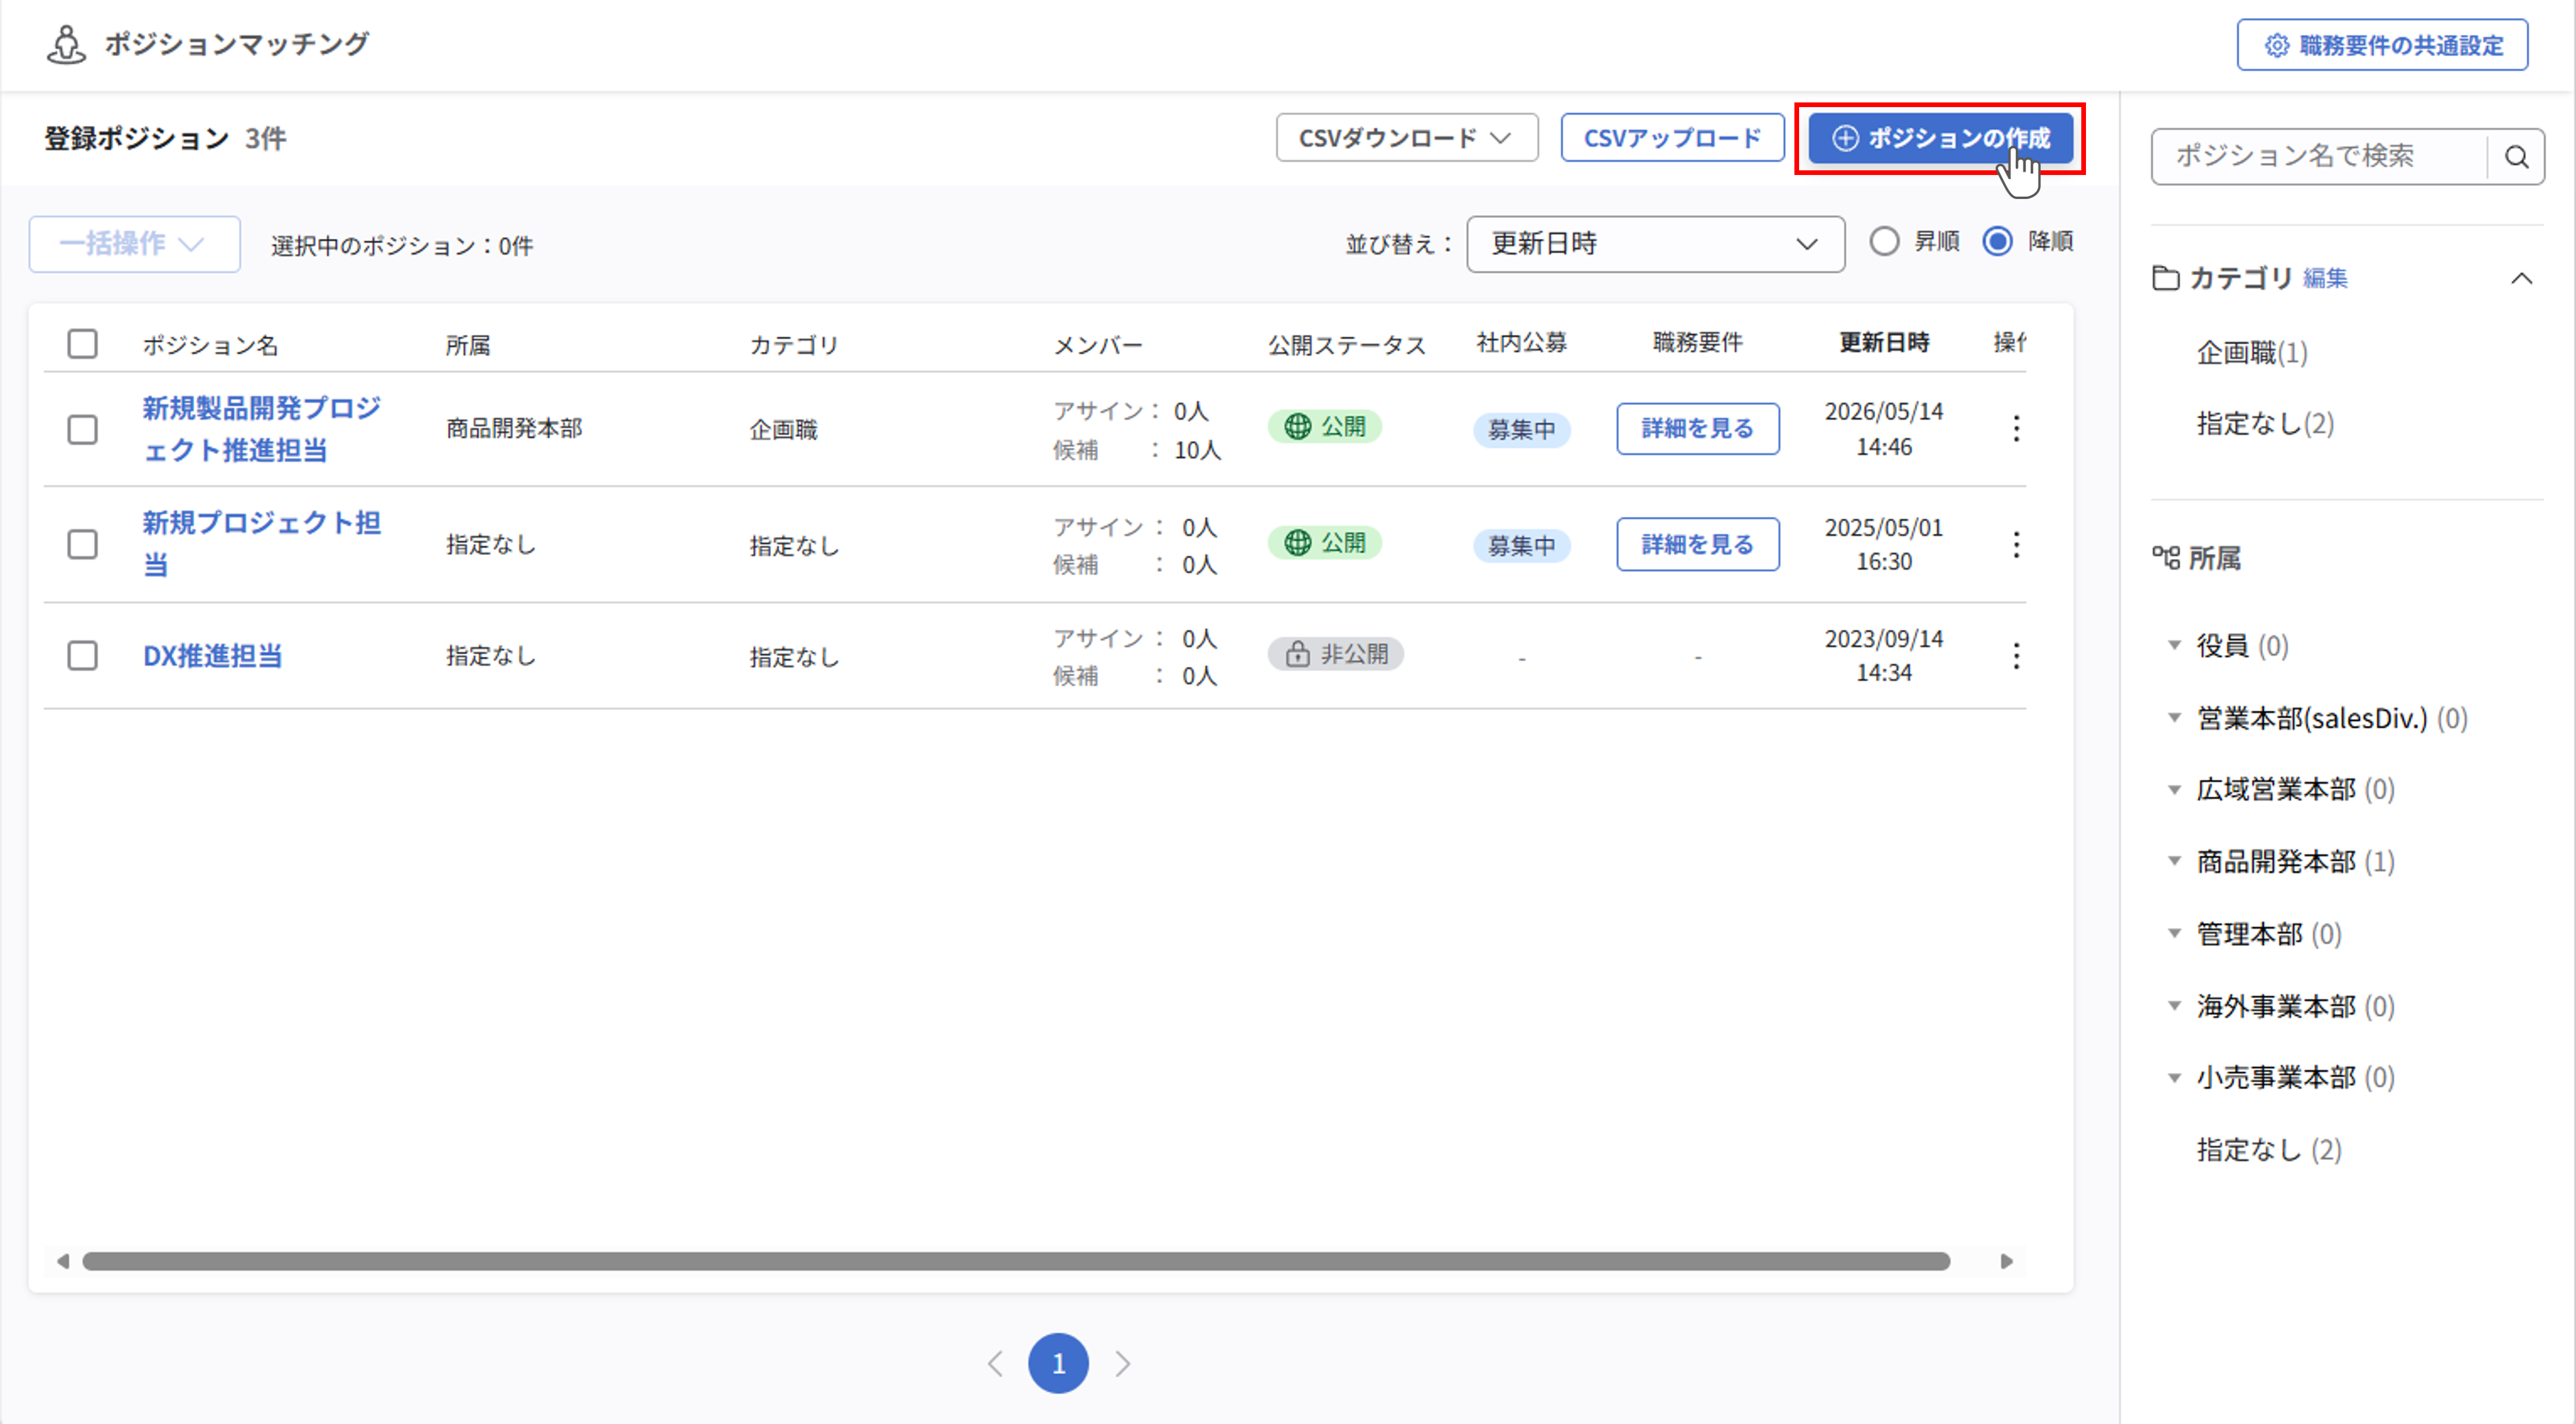
Task: Click the カテゴリ folder icon
Action: click(x=2165, y=278)
